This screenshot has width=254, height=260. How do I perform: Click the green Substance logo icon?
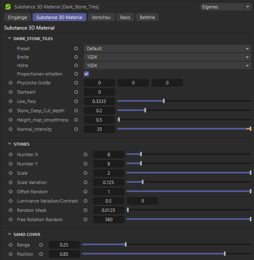[8, 7]
